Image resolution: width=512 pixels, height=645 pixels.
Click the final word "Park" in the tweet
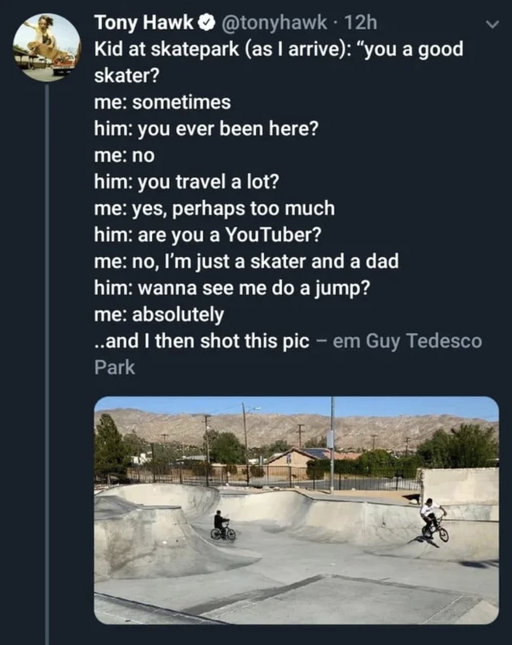[114, 367]
